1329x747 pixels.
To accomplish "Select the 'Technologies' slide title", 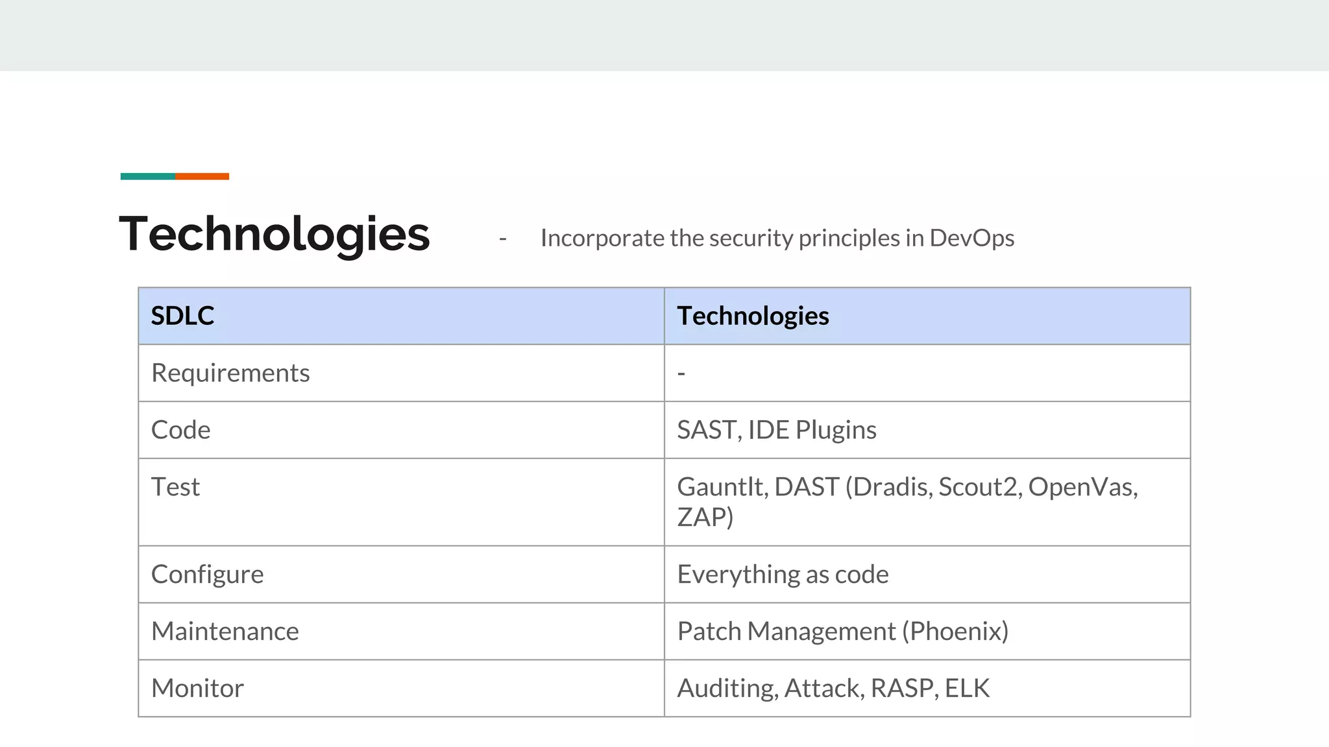I will [x=274, y=234].
